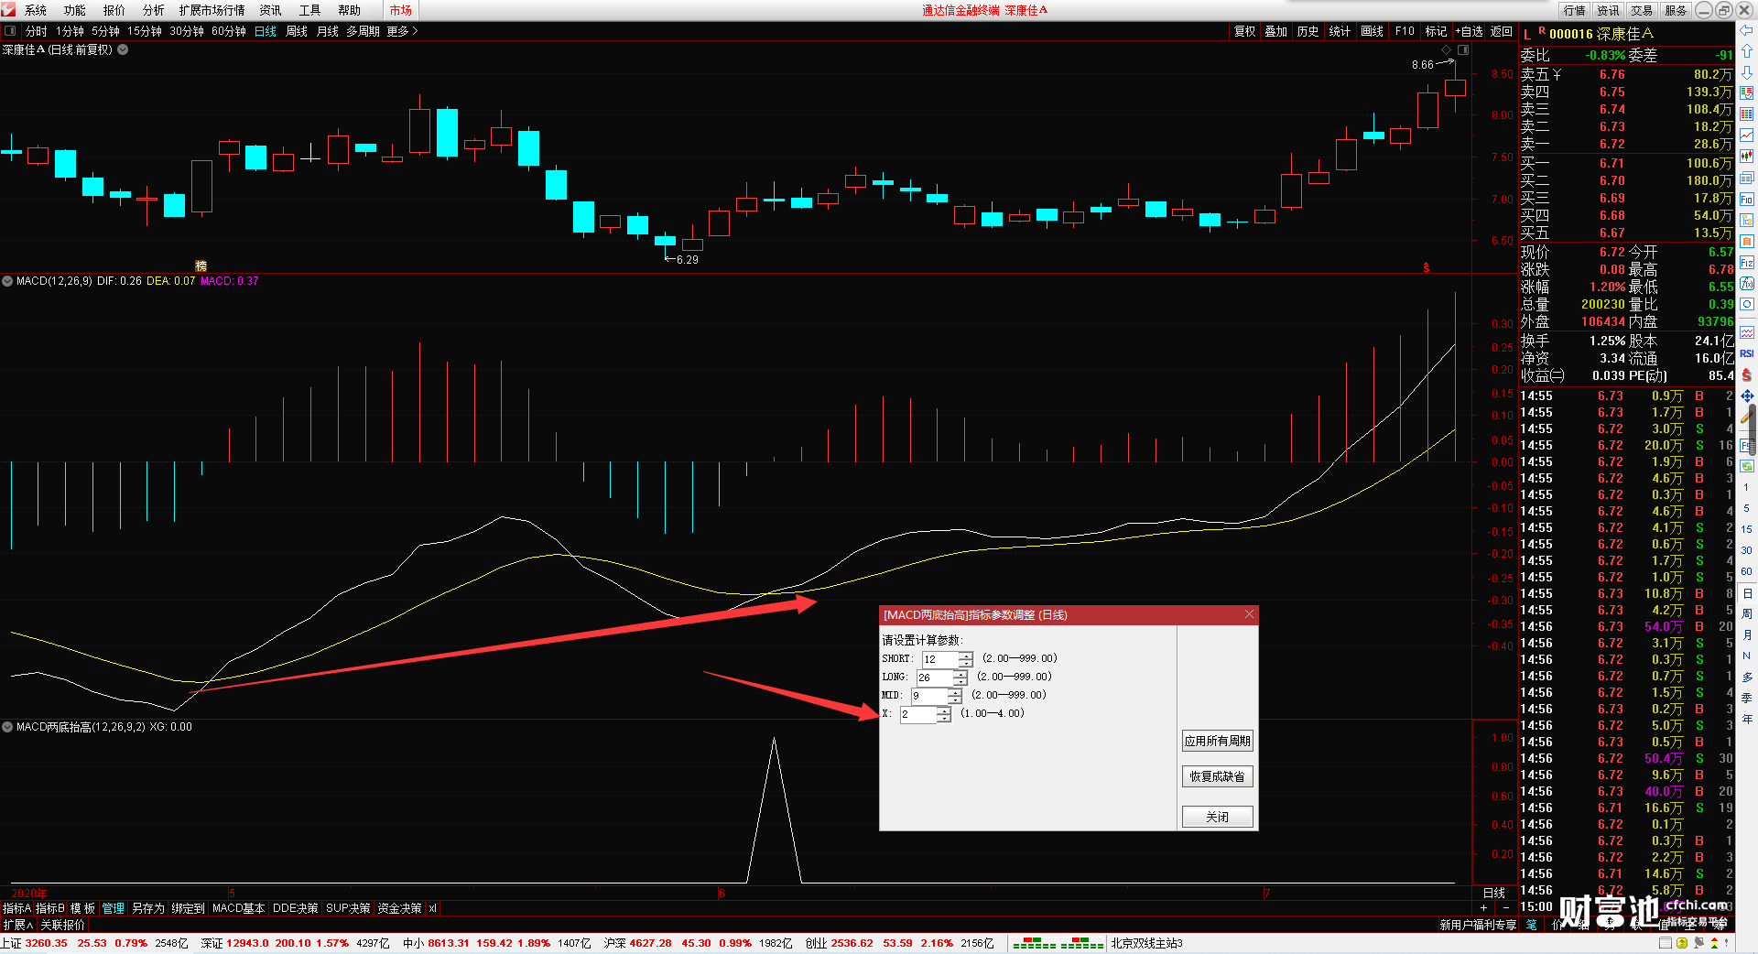The width and height of the screenshot is (1758, 954).
Task: Click the circle icon before MACD(12,26,9) label
Action: [x=7, y=281]
